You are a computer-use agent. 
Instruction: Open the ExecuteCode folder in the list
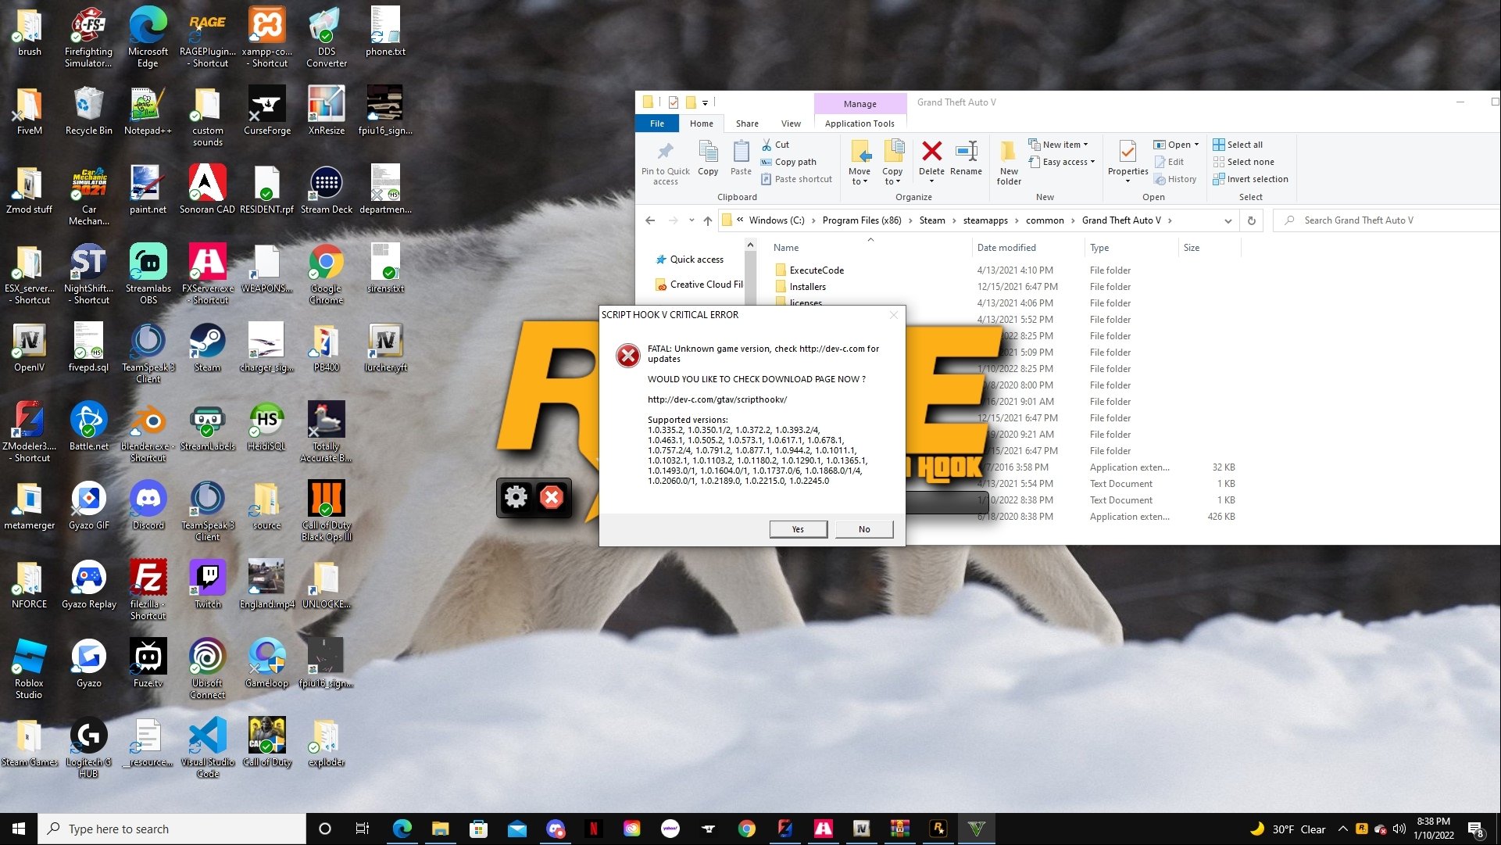816,270
